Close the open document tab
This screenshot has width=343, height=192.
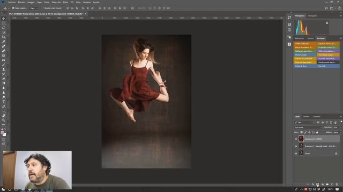click(86, 14)
